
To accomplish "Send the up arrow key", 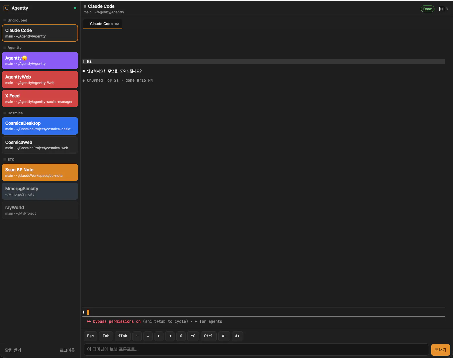I will 137,336.
